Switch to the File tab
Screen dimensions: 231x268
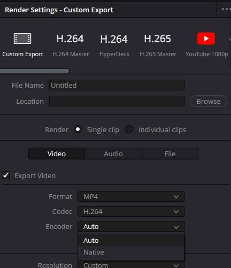170,154
